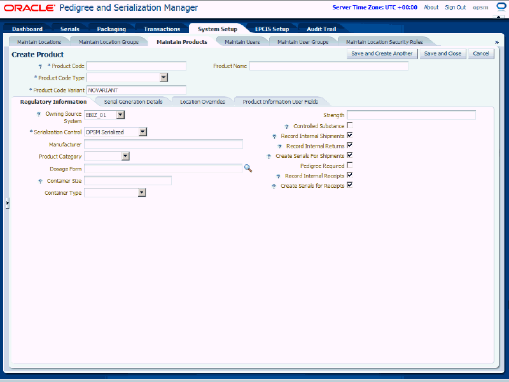The width and height of the screenshot is (509, 382).
Task: Click help icon beside Product Code
Action: [40, 66]
